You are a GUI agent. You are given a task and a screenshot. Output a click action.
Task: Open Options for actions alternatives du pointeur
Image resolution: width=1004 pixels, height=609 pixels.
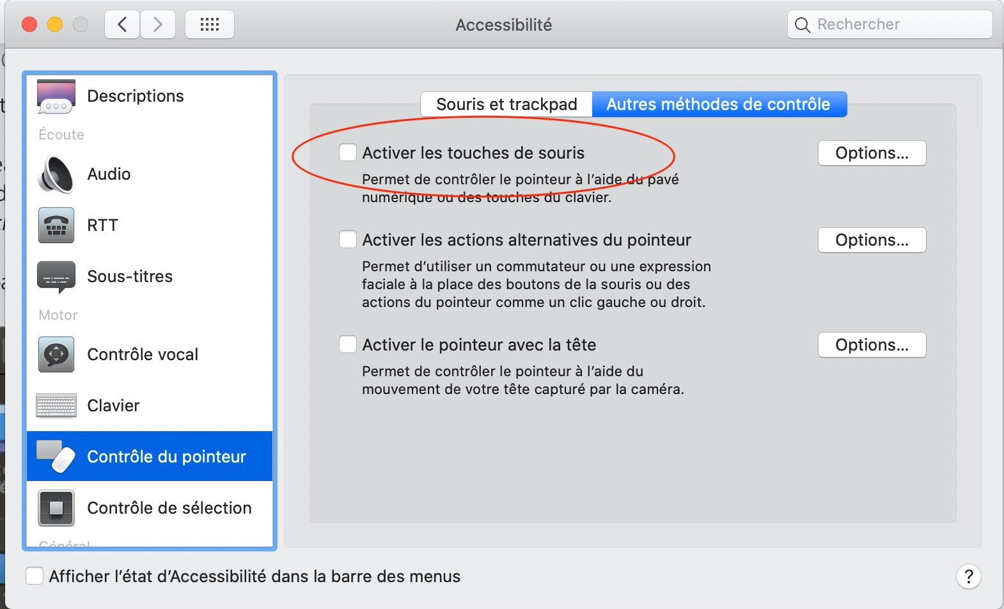(872, 240)
